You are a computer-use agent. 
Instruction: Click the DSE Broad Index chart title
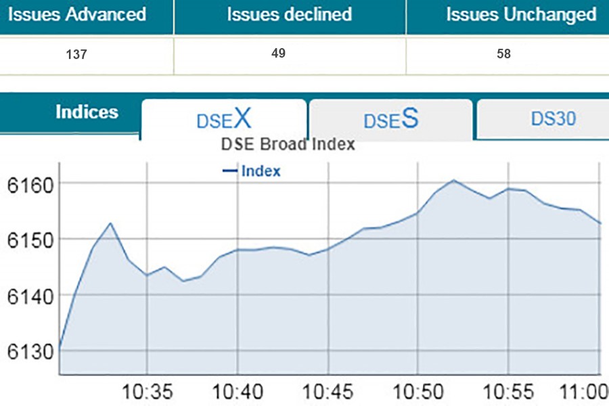288,144
